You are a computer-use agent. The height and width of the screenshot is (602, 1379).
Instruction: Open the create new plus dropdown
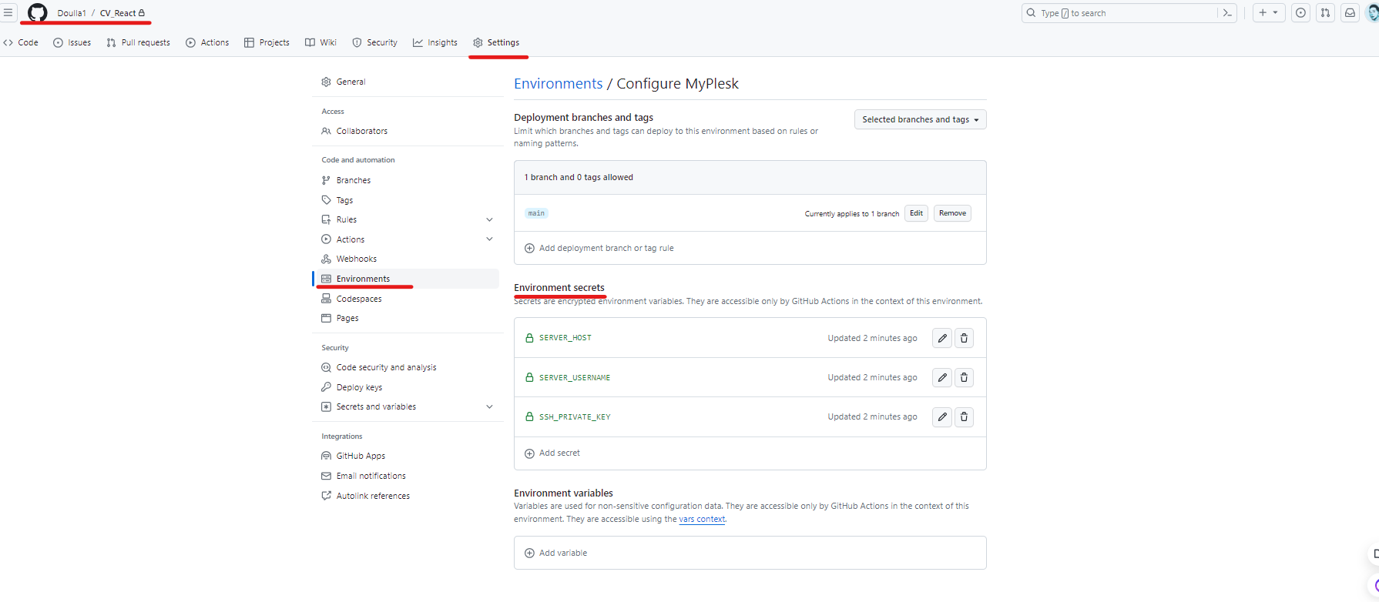(x=1268, y=13)
